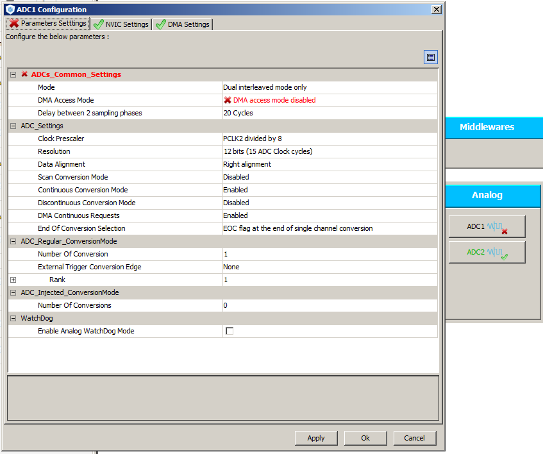This screenshot has width=543, height=454.
Task: Collapse the WatchDog group
Action: coord(13,318)
